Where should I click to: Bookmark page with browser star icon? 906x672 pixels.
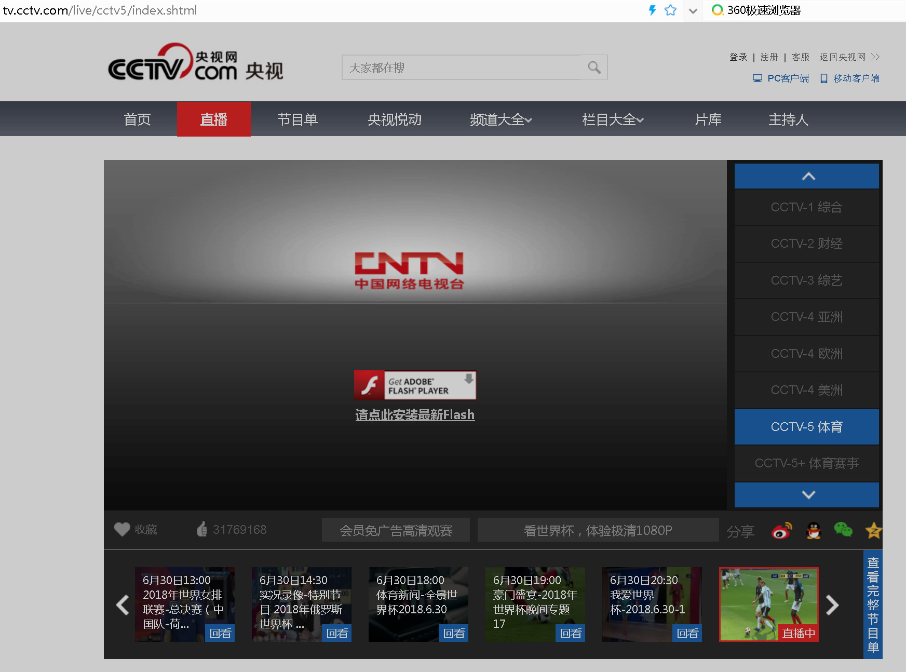coord(670,10)
